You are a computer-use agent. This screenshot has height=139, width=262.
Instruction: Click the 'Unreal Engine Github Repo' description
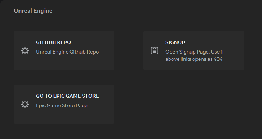(x=67, y=52)
